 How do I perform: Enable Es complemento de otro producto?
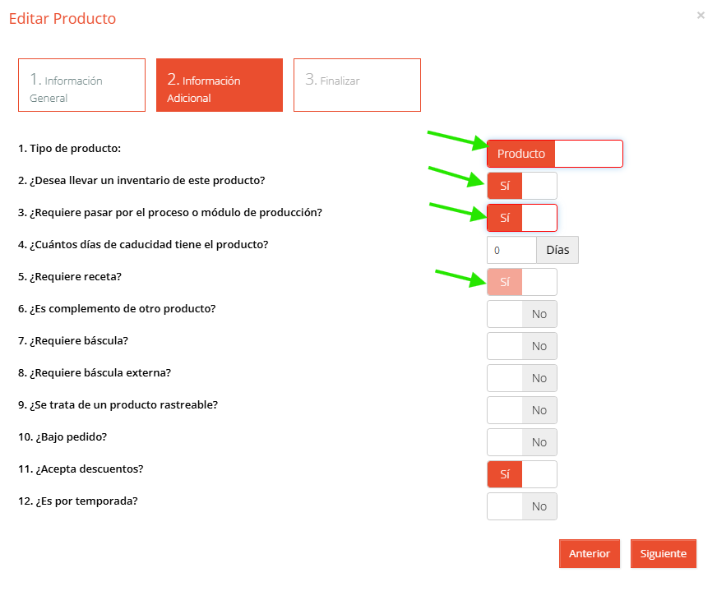522,314
